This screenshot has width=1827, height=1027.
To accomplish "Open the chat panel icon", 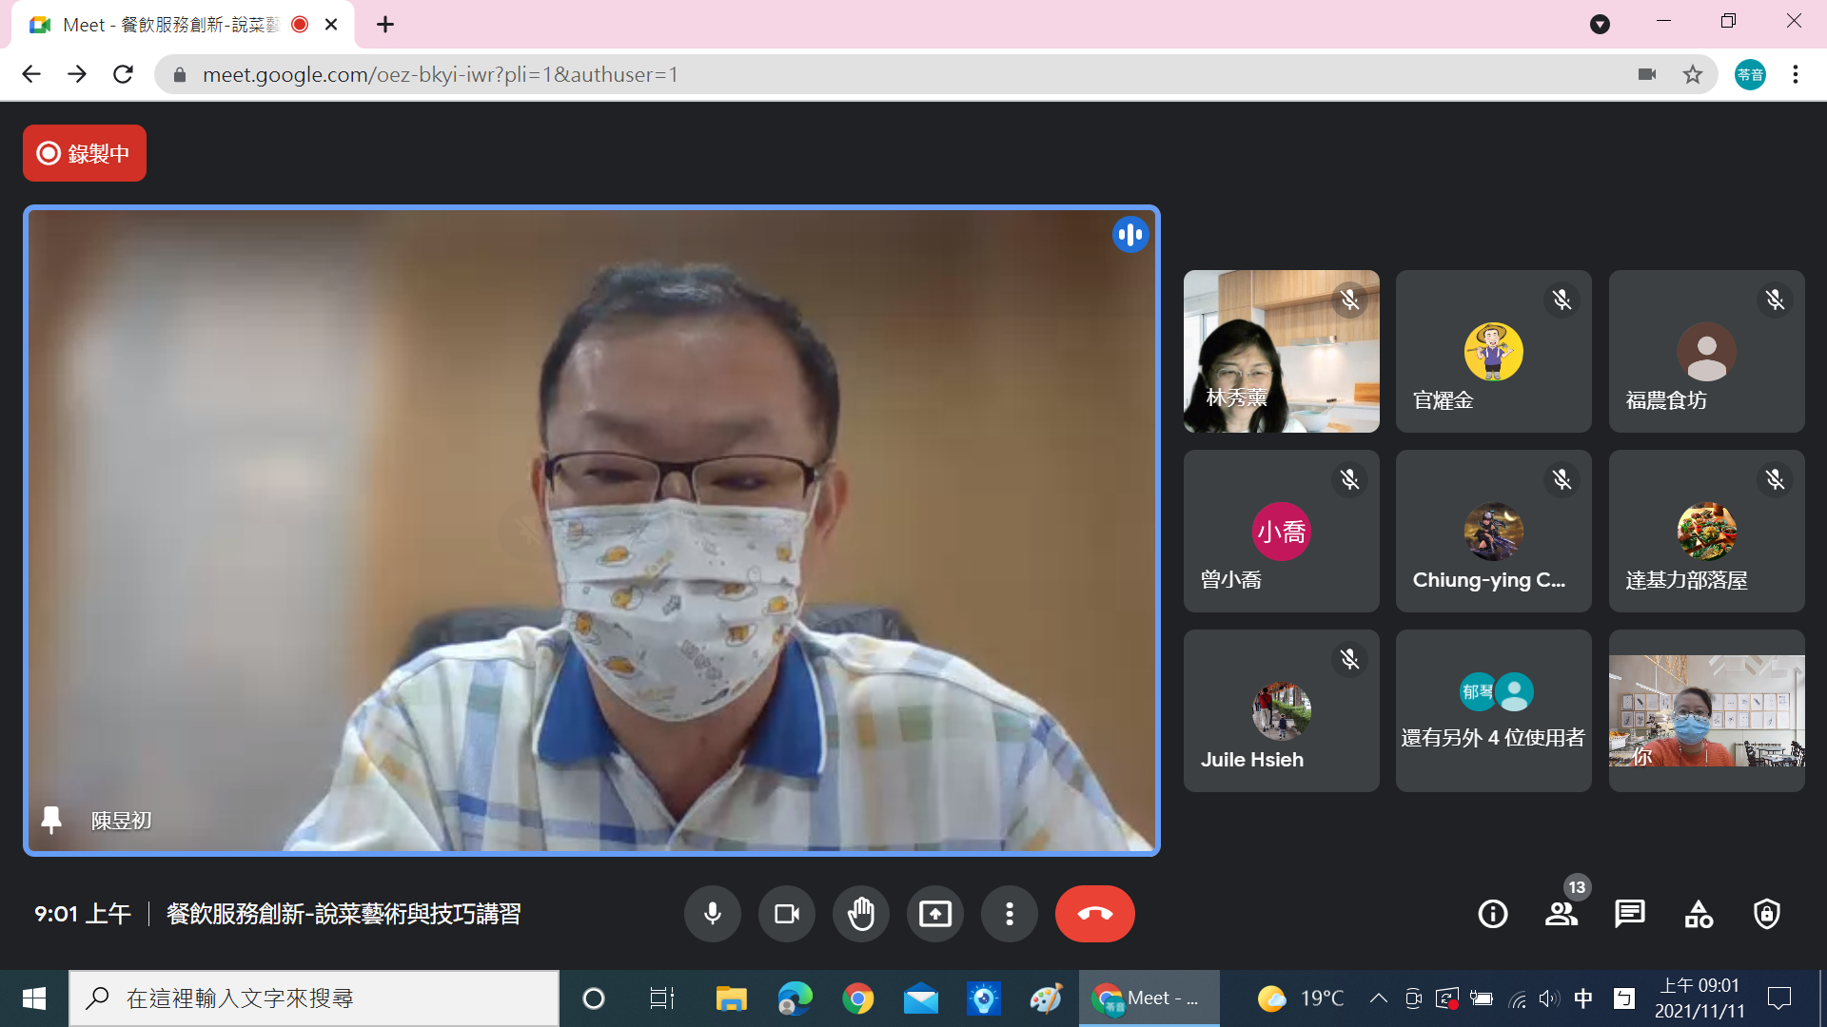I will (1629, 914).
